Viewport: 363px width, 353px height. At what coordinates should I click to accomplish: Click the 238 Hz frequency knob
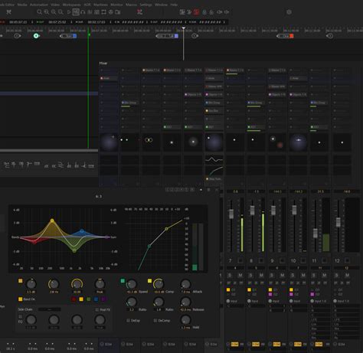54,284
